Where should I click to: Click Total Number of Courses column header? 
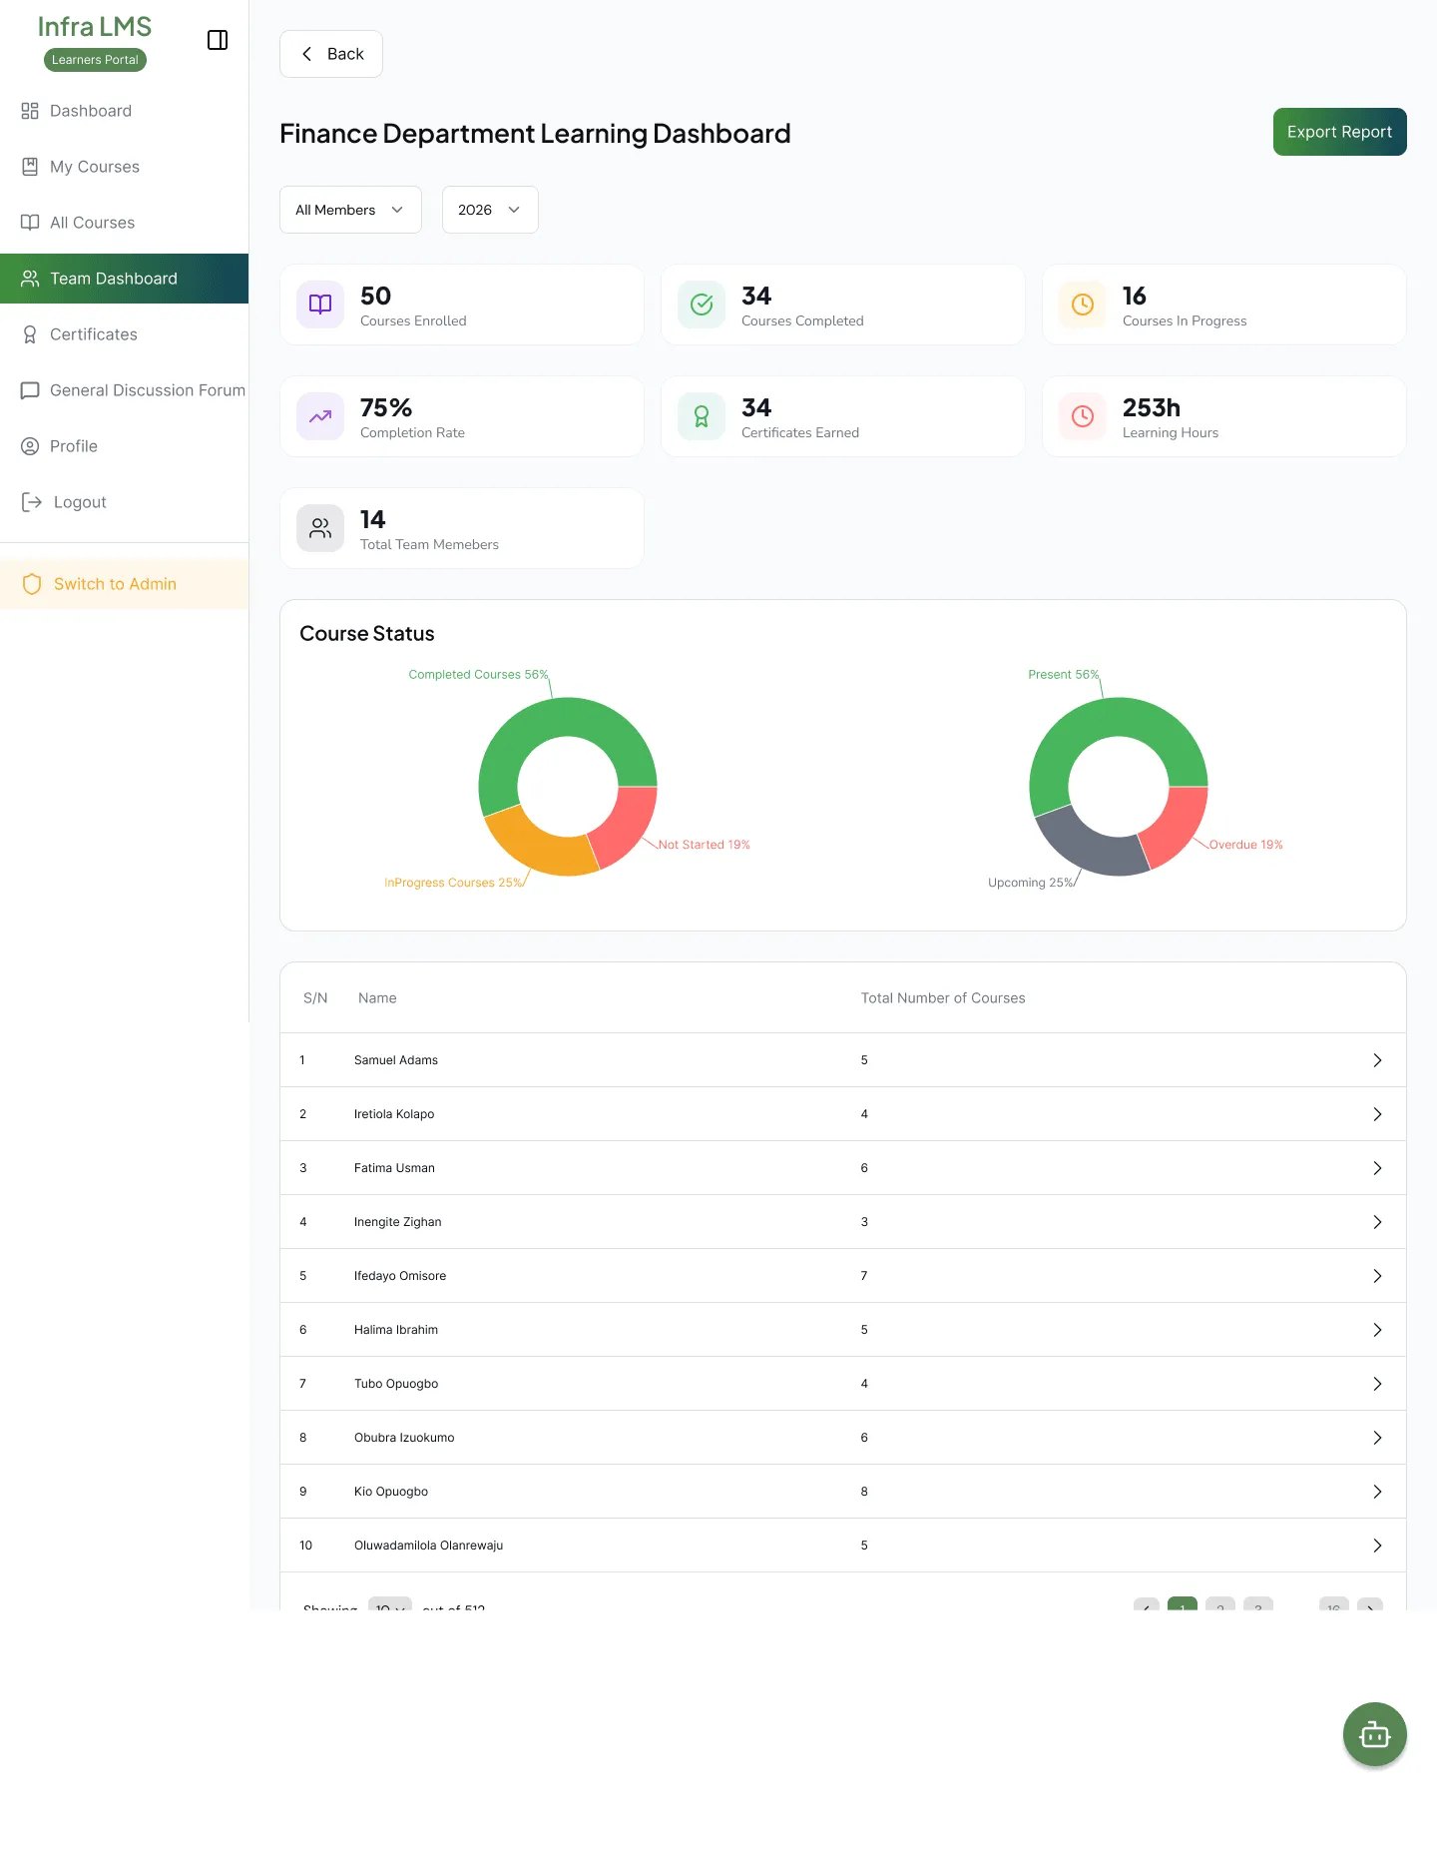click(x=943, y=998)
